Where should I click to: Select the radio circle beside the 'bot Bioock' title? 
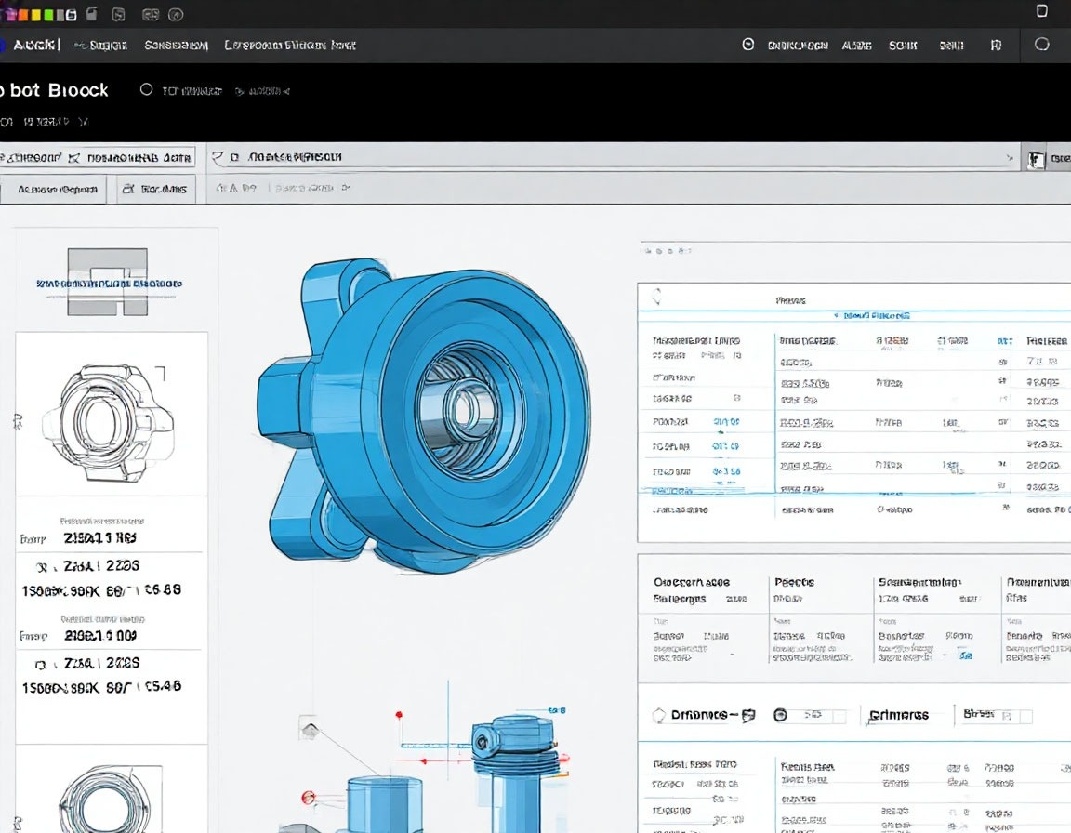(x=146, y=89)
